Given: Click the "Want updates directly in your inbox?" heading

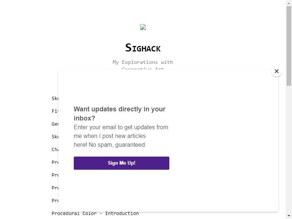Looking at the screenshot, I should (x=120, y=114).
